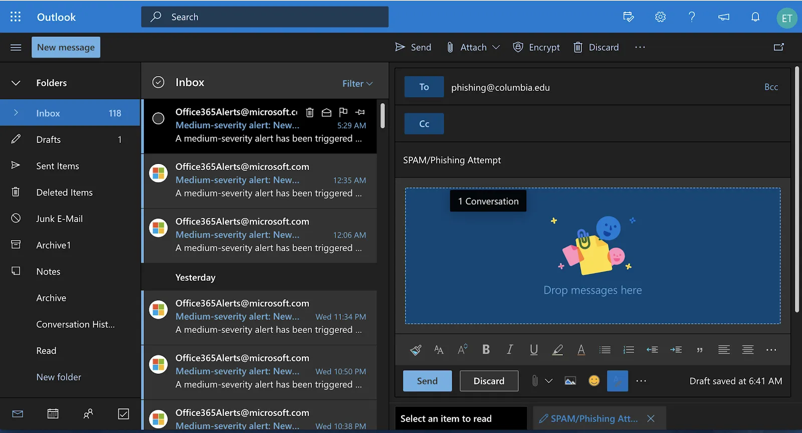Open more formatting options ellipsis

click(x=771, y=350)
